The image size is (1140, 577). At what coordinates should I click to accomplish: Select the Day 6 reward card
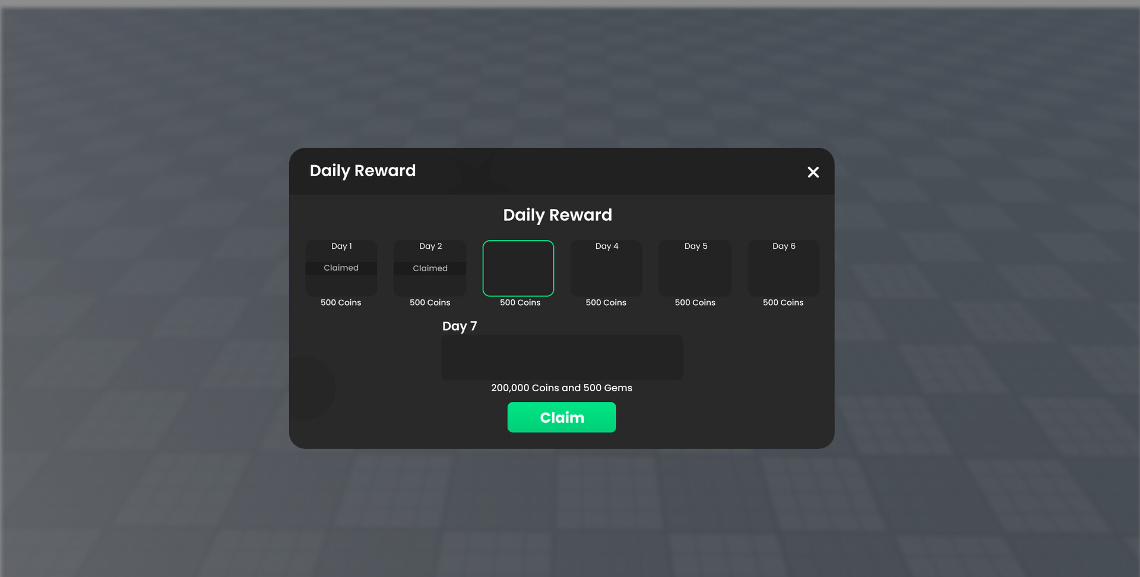click(783, 268)
